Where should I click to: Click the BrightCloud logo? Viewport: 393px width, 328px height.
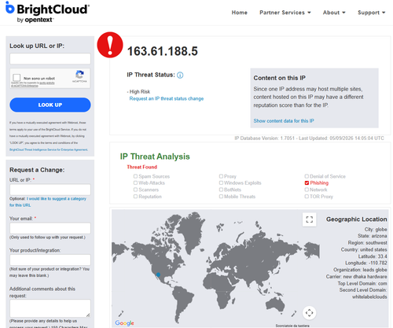click(47, 12)
